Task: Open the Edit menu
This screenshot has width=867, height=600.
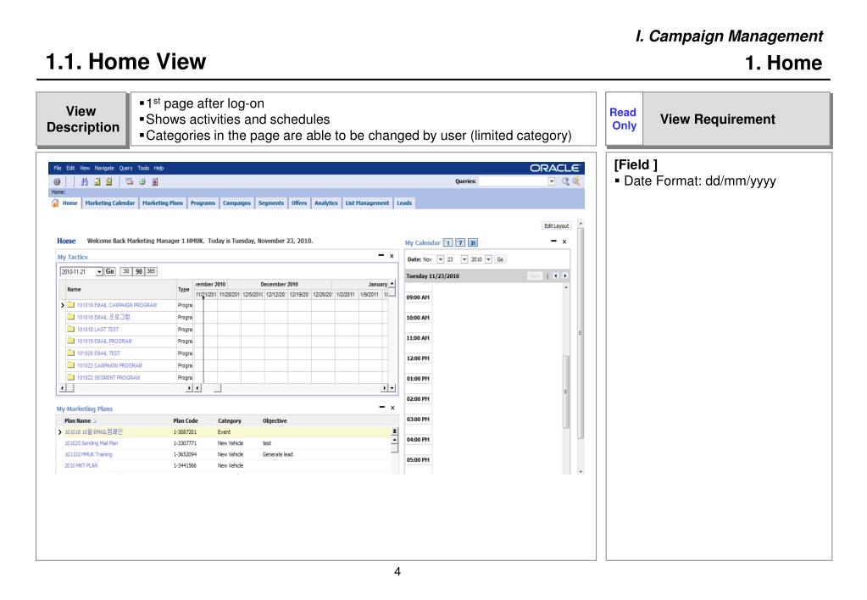Action: coord(71,168)
